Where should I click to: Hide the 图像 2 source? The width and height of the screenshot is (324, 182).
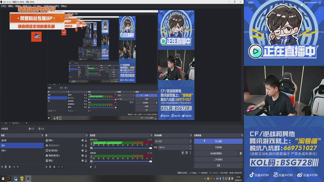click(x=83, y=161)
